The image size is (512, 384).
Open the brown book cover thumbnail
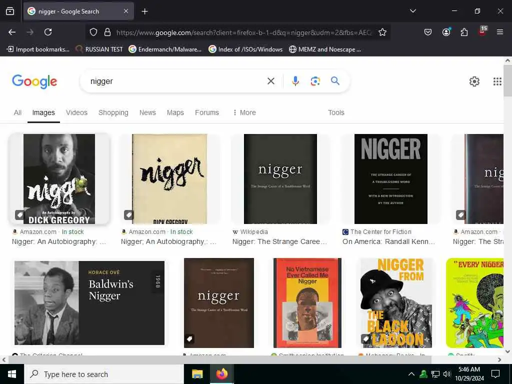coord(219,302)
